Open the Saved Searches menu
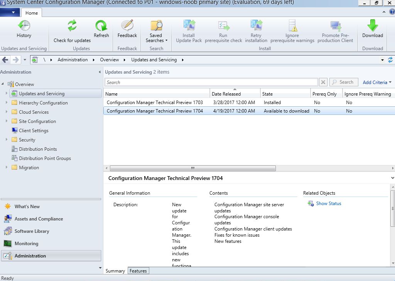The width and height of the screenshot is (395, 281). point(156,32)
